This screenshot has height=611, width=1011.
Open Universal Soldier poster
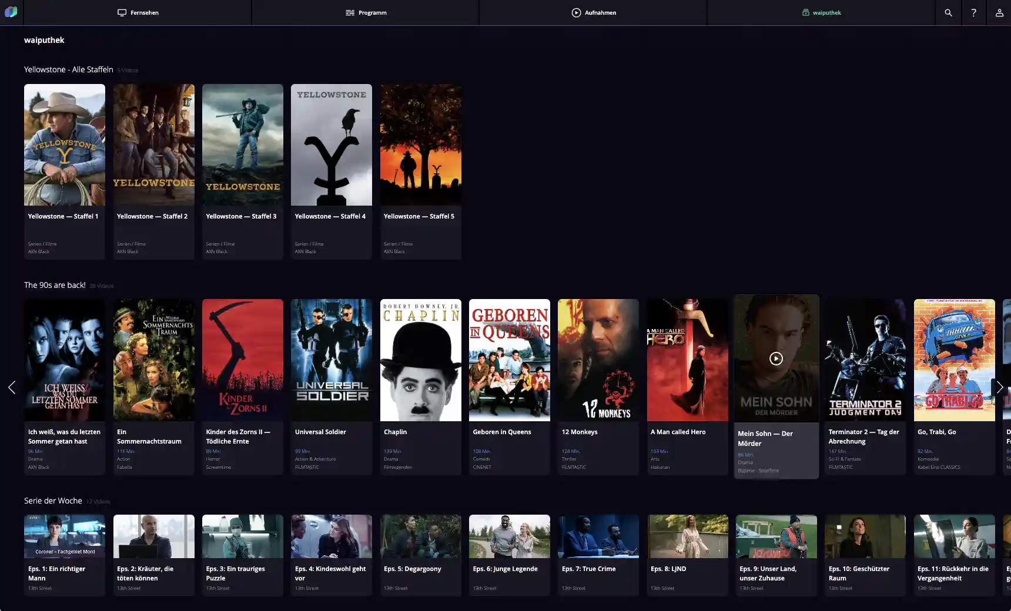pos(332,360)
